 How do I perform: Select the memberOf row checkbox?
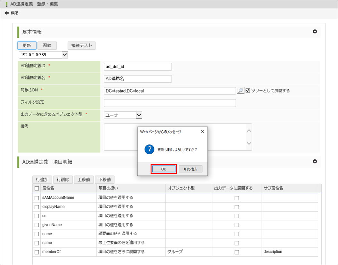(x=37, y=252)
